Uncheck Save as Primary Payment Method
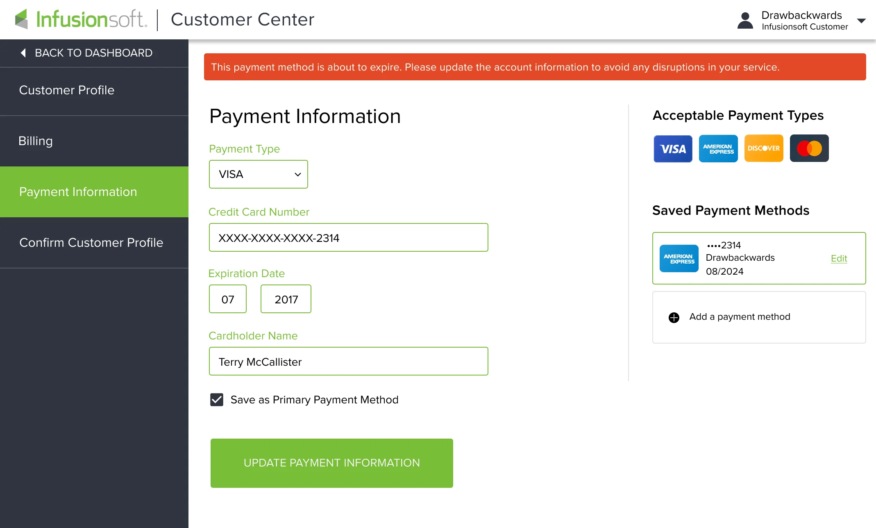The width and height of the screenshot is (876, 528). [x=216, y=400]
